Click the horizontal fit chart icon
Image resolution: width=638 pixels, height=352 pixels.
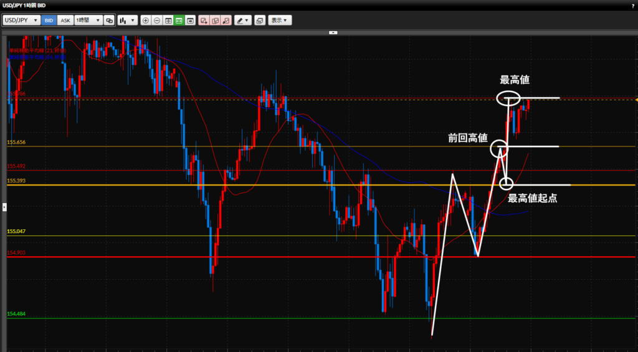pos(168,20)
